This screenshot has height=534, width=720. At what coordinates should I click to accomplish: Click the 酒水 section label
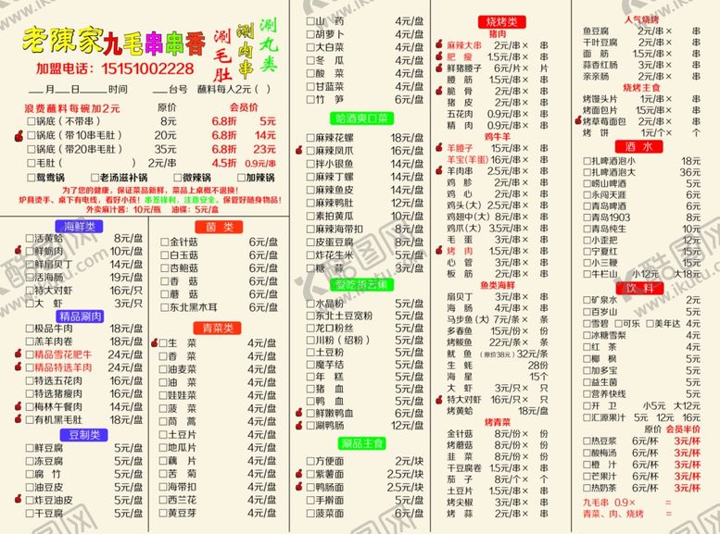(639, 146)
